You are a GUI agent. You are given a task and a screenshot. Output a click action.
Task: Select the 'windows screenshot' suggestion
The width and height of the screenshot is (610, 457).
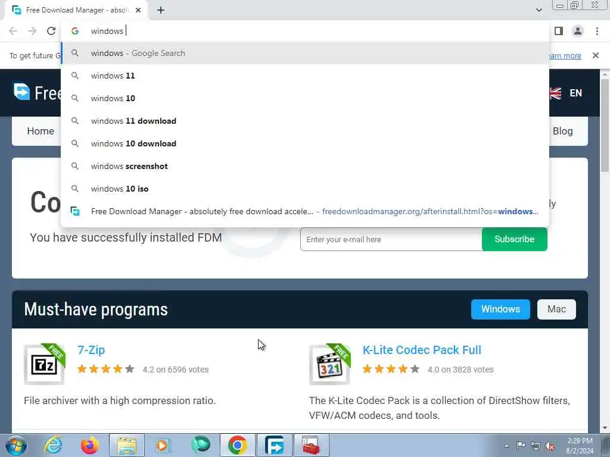[x=305, y=166]
